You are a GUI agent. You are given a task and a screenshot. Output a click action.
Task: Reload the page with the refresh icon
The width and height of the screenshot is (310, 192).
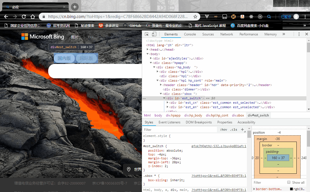pos(24,17)
